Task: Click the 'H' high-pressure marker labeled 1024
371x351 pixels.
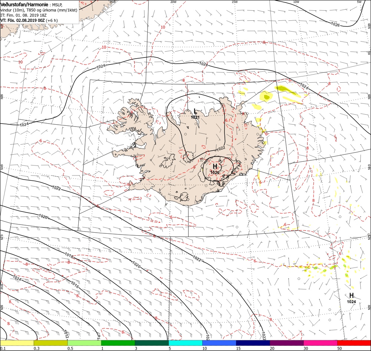Action: [x=351, y=295]
